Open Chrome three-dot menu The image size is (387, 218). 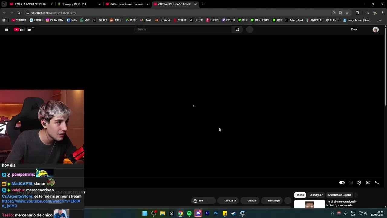[x=382, y=13]
